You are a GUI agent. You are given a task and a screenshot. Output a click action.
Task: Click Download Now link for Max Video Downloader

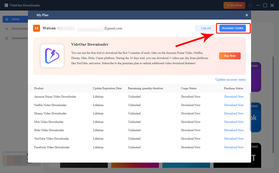point(234,122)
